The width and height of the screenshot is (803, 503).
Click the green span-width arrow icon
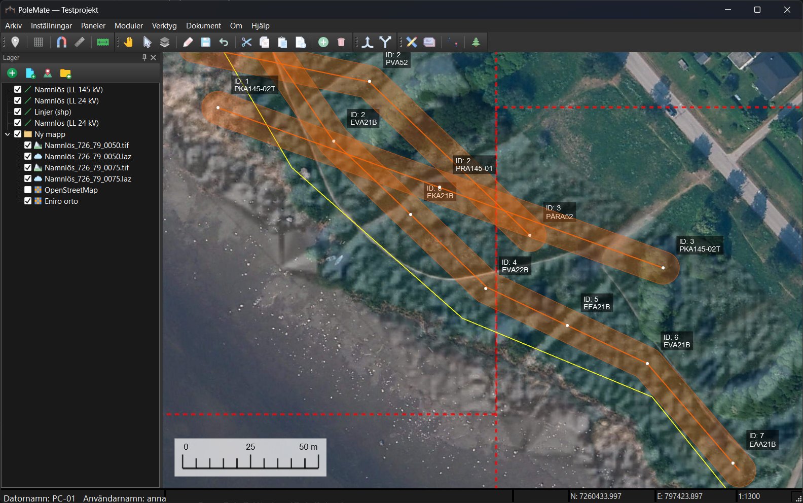pyautogui.click(x=103, y=42)
